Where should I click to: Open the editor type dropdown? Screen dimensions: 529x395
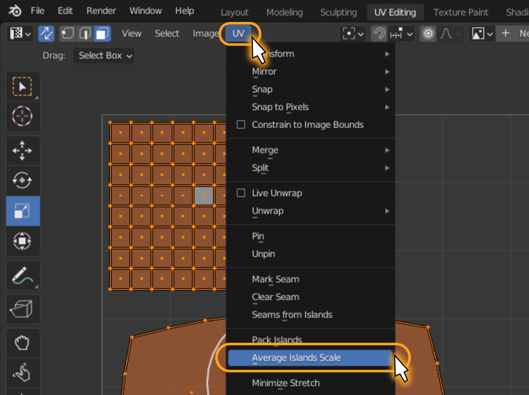click(20, 34)
